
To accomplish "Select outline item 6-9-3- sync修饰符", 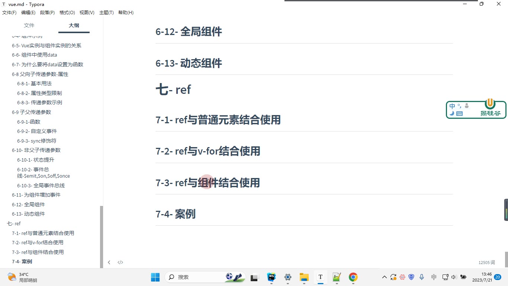I will [37, 141].
